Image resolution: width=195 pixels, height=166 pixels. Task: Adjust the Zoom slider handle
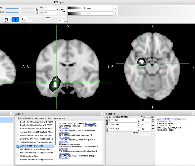pyautogui.click(x=30, y=21)
